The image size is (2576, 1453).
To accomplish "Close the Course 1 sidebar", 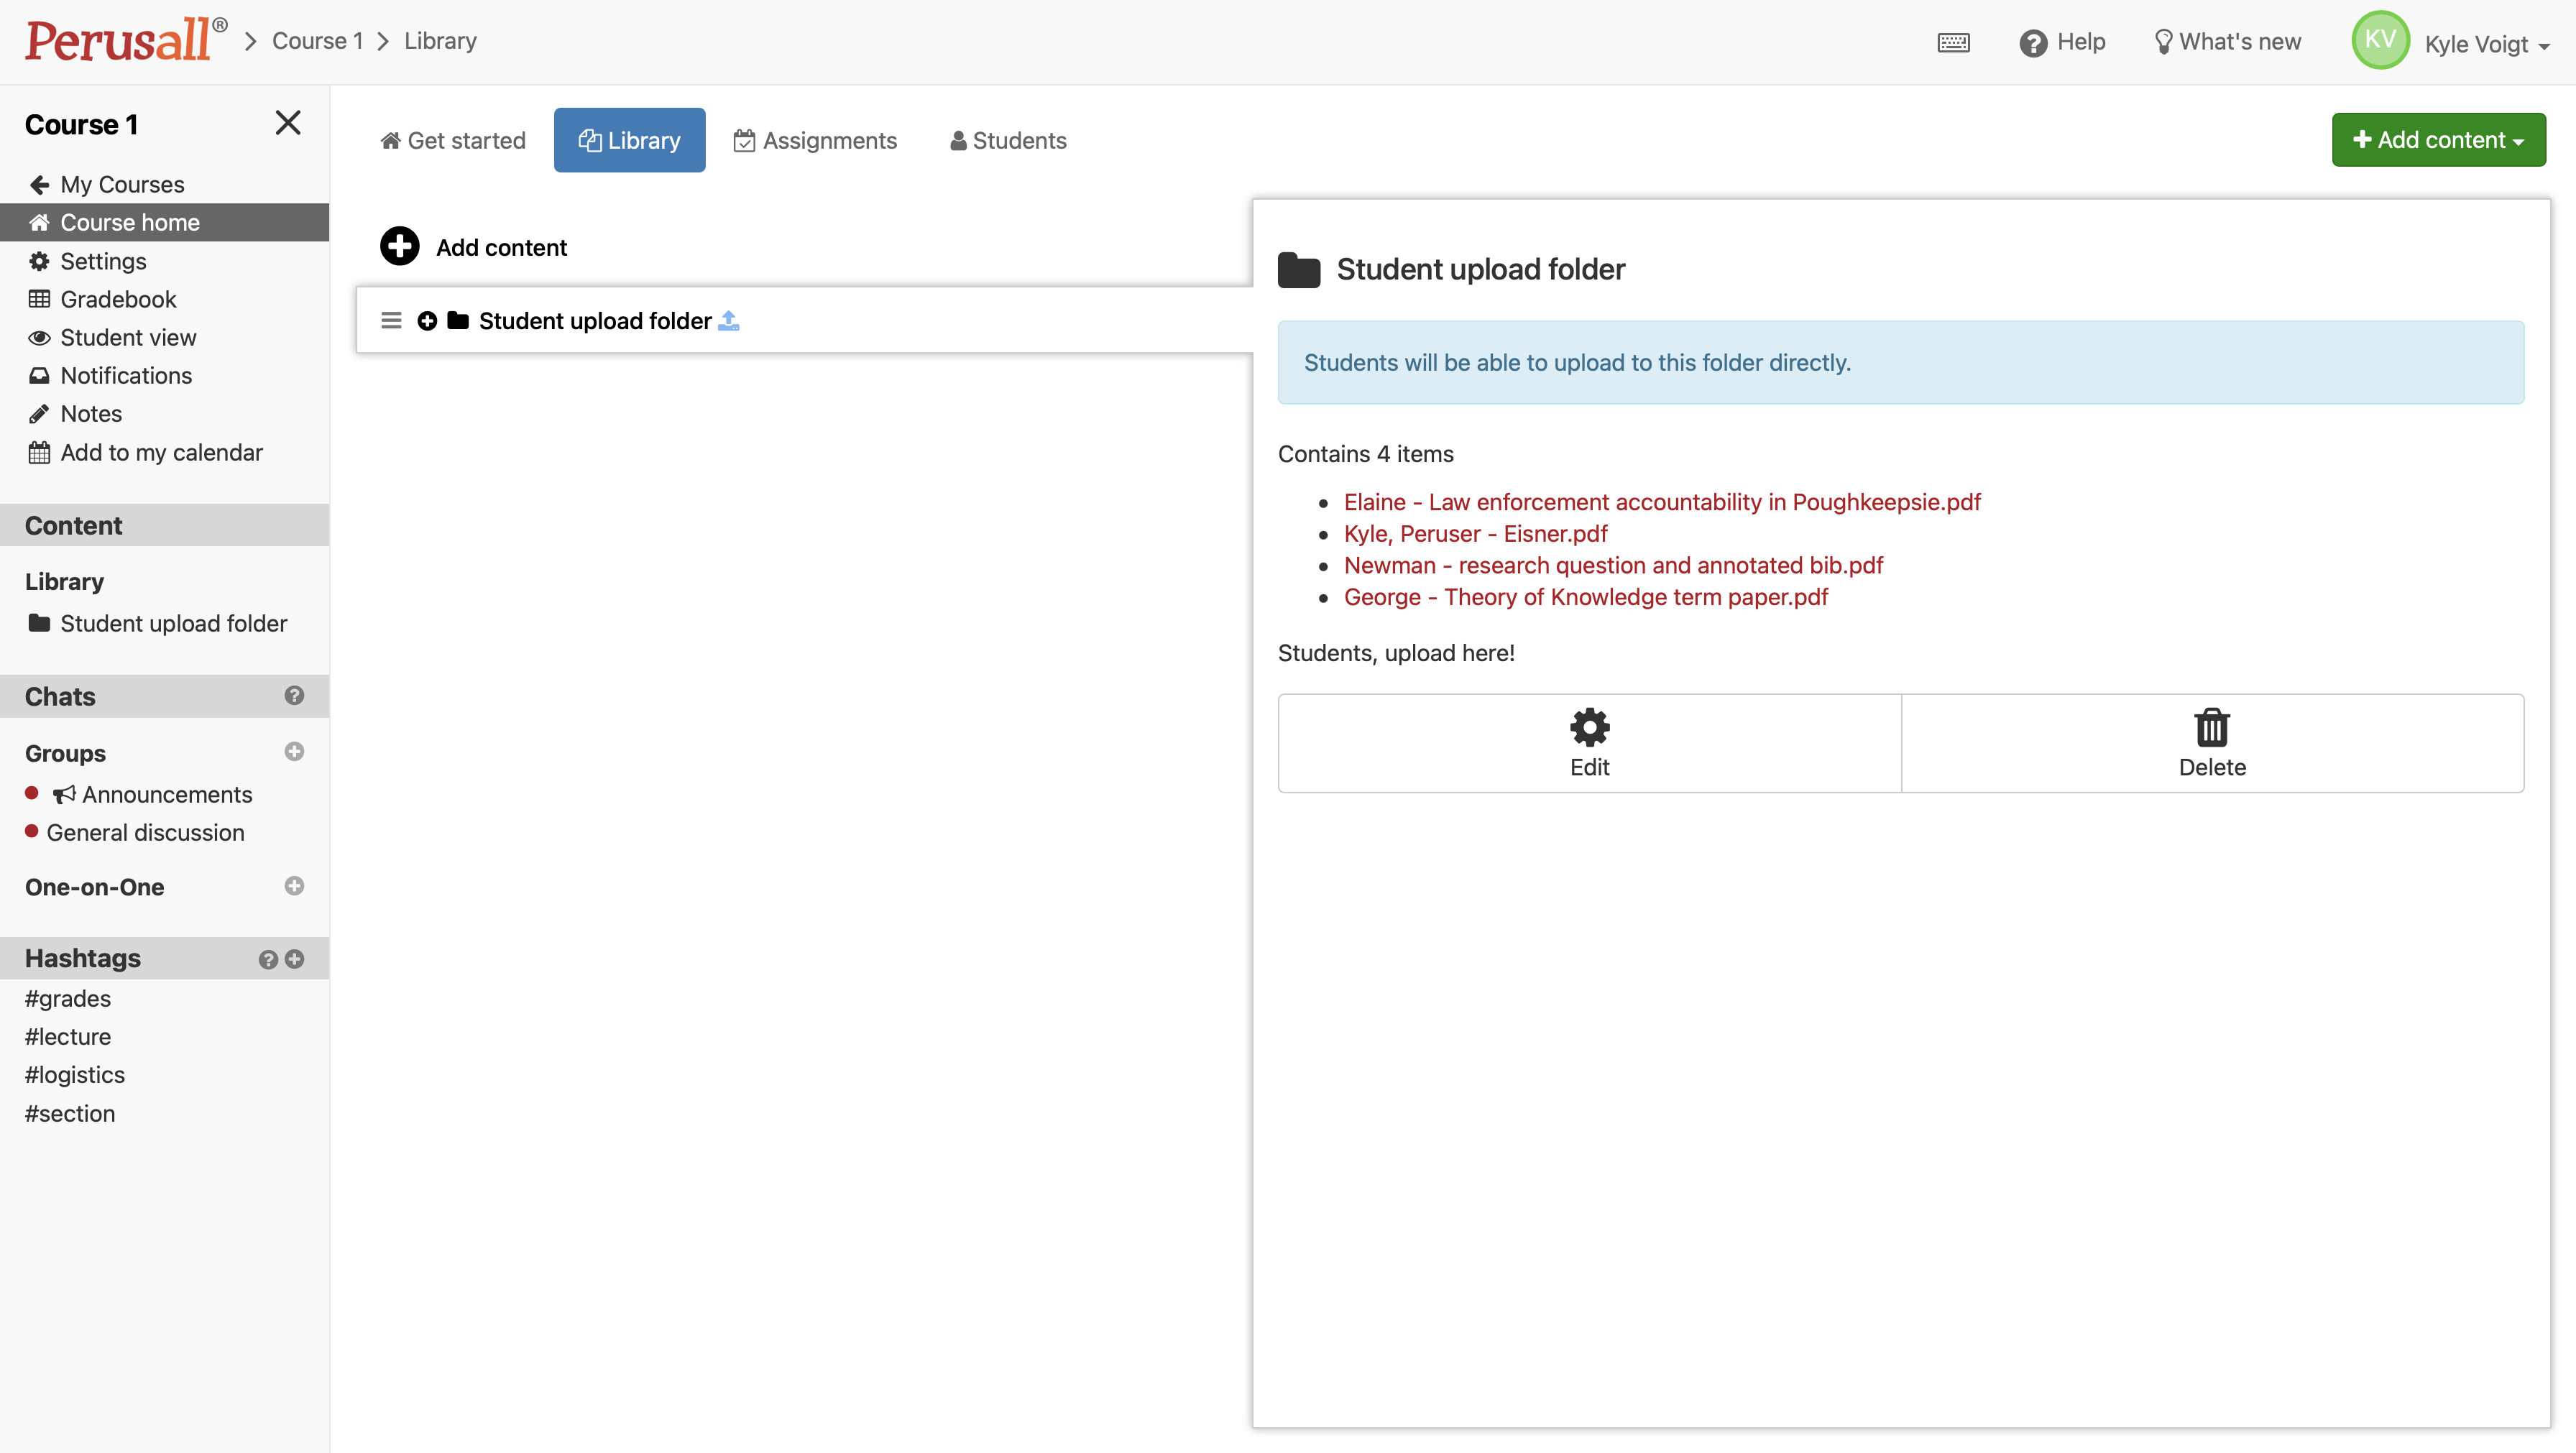I will 288,123.
